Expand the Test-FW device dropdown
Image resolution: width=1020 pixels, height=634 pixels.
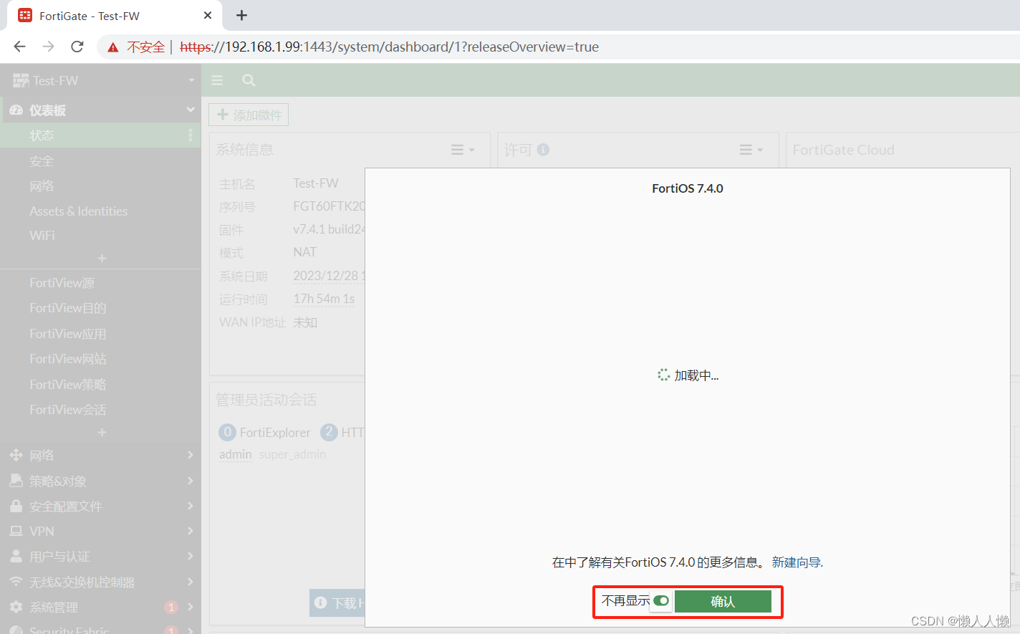click(191, 81)
